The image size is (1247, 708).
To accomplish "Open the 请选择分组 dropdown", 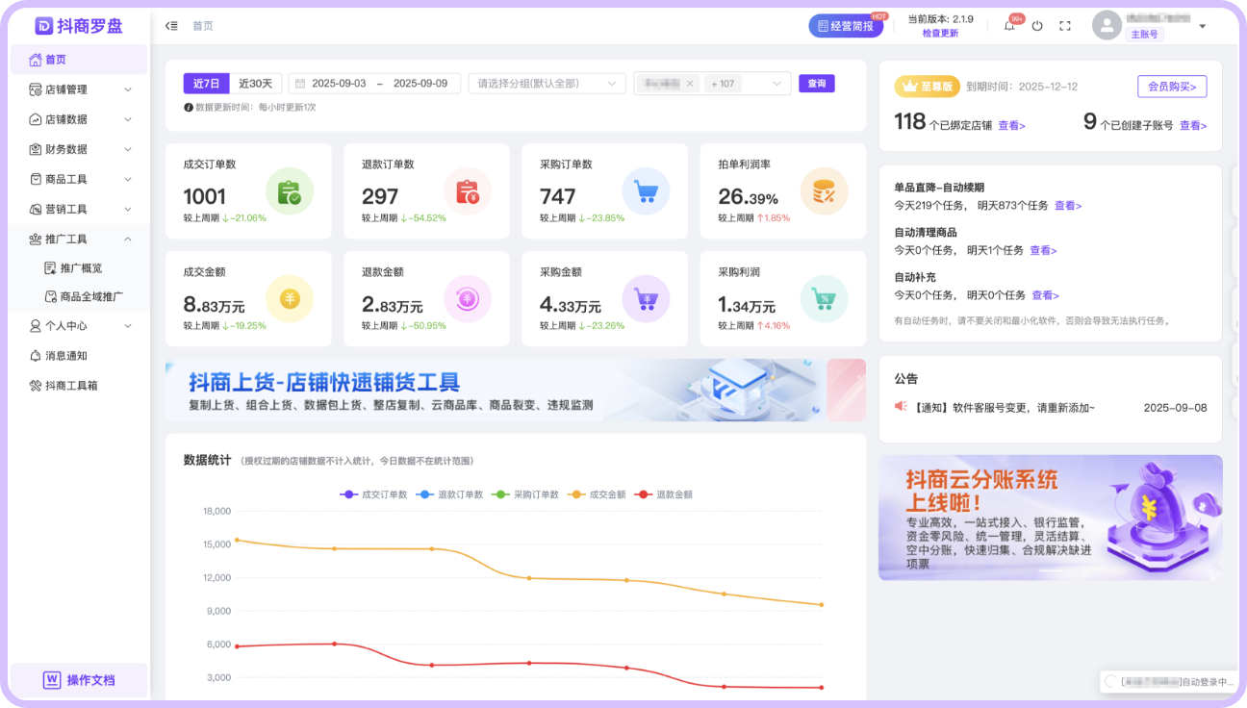I will pos(547,84).
